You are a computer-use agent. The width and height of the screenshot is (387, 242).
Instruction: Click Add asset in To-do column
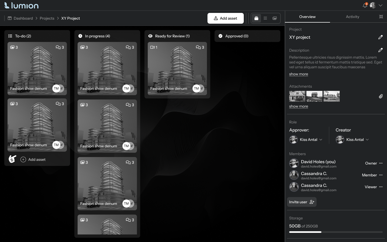coord(33,159)
